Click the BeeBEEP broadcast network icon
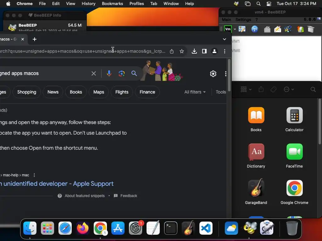 (x=255, y=29)
